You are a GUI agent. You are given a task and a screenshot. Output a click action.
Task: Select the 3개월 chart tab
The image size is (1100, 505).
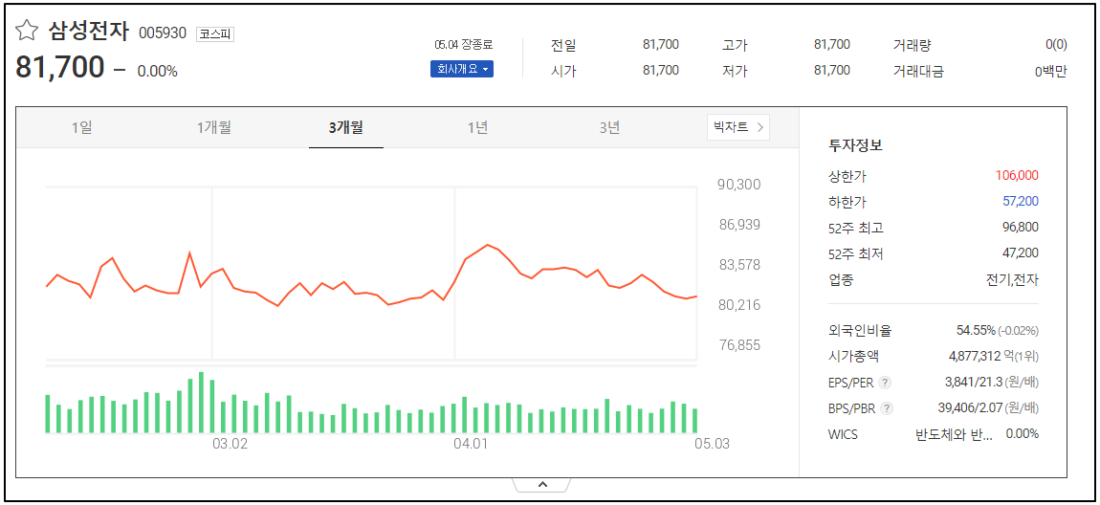(346, 127)
